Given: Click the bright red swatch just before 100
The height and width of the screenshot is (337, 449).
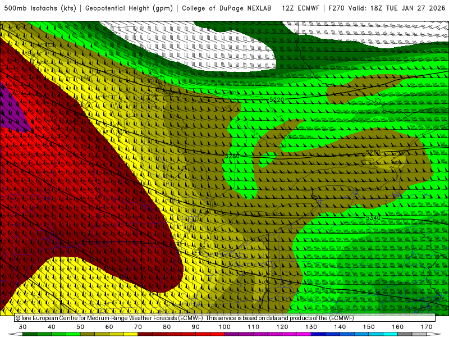Looking at the screenshot, I should 217,334.
